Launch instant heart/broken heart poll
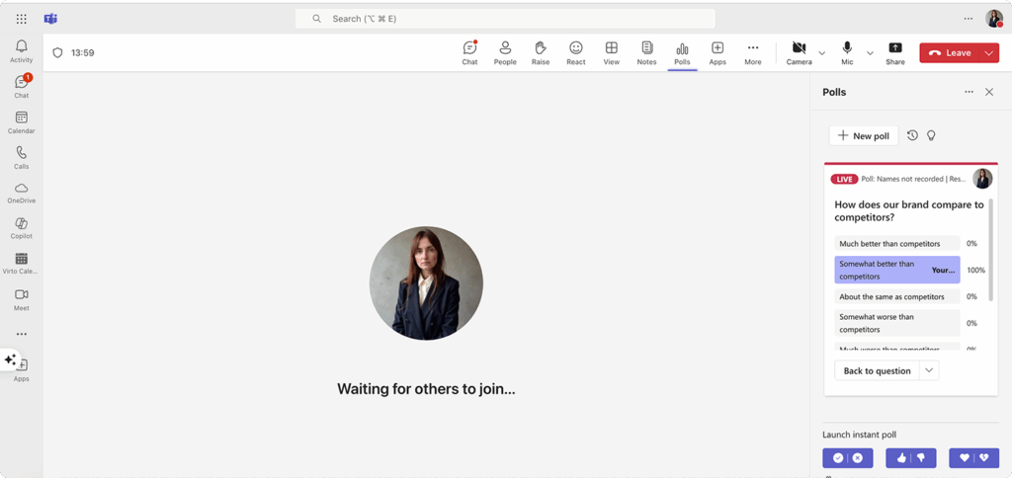This screenshot has width=1012, height=478. coord(973,458)
